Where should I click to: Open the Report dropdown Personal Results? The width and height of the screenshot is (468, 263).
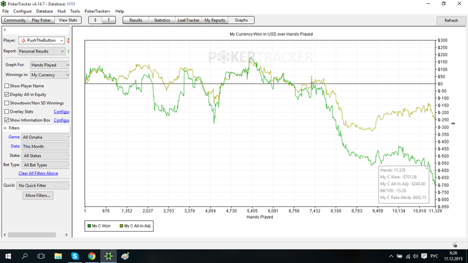41,51
